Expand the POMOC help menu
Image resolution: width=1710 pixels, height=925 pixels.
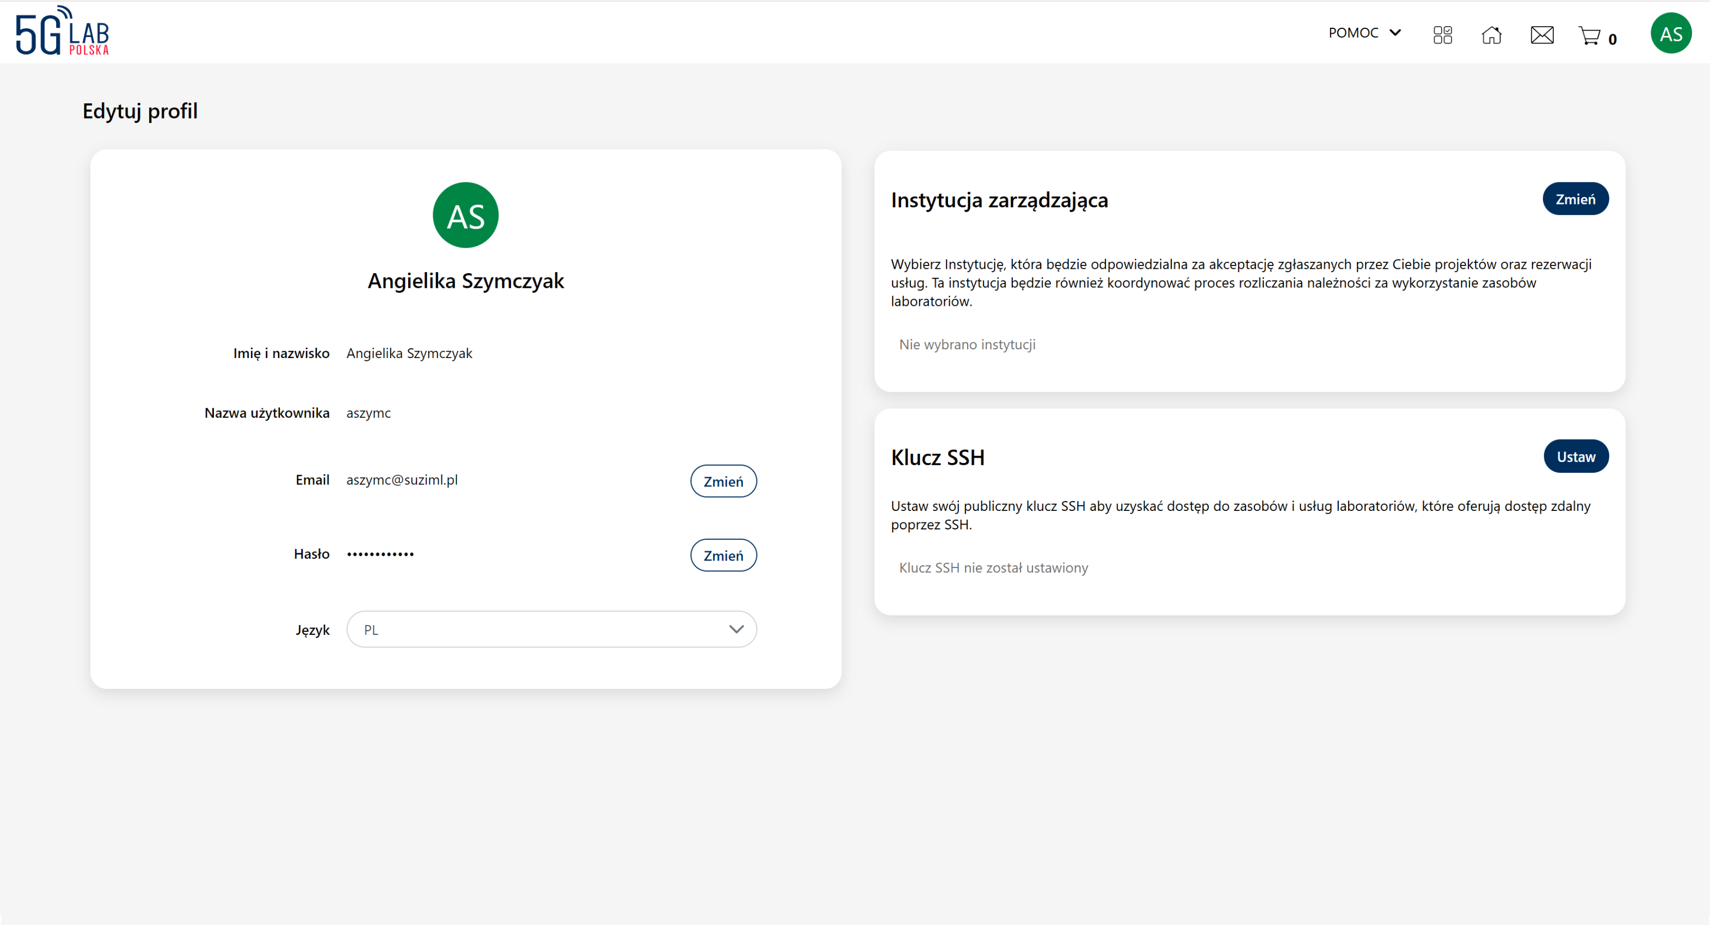tap(1354, 33)
